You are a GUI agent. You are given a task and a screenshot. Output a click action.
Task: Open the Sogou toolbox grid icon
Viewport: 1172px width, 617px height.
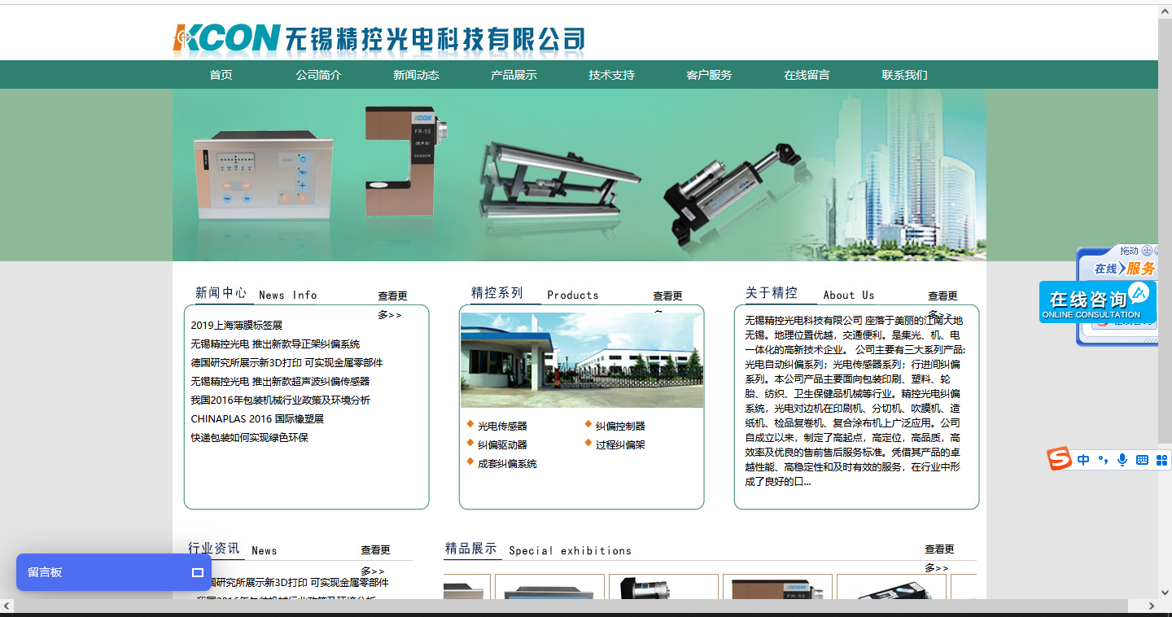(x=1161, y=460)
